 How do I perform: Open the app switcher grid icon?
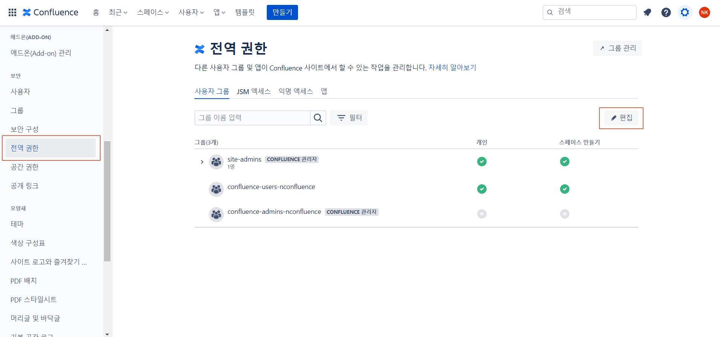tap(12, 12)
